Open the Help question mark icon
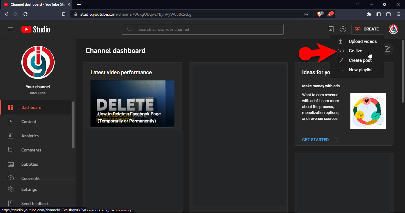405x213 pixels. [343, 29]
